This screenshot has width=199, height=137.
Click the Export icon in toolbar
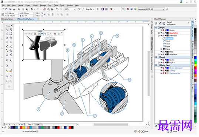[48, 9]
